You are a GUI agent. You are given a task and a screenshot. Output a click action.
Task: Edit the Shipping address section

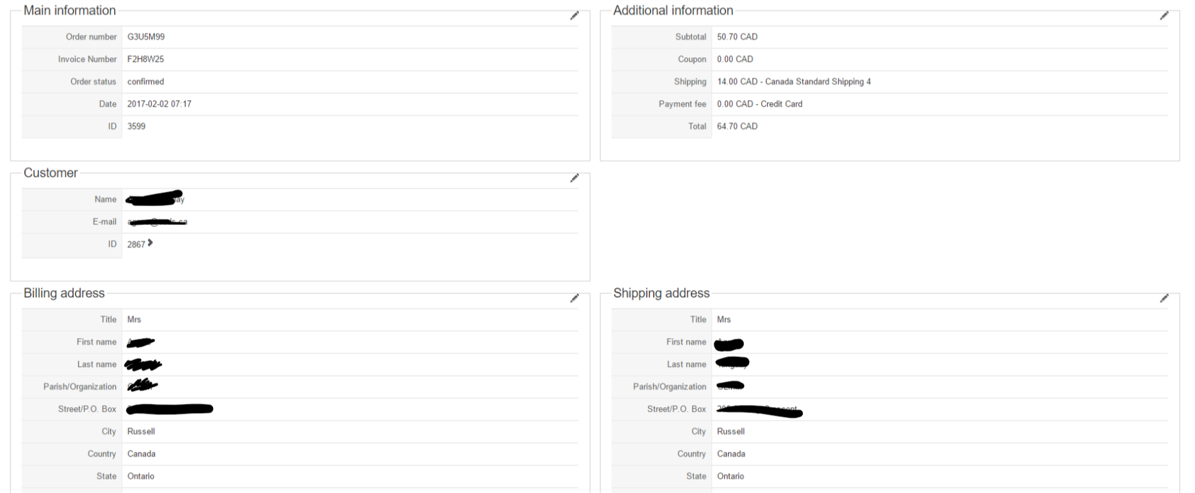tap(1164, 299)
